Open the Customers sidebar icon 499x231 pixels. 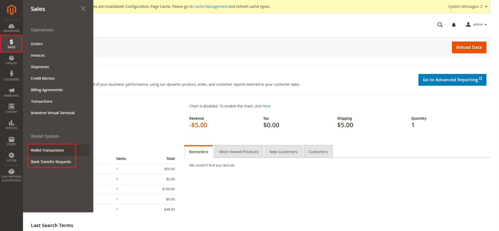11,76
